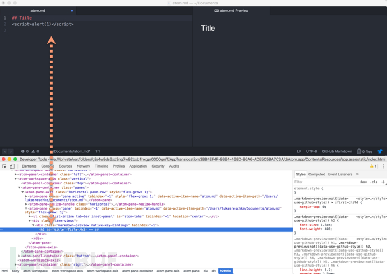Switch to Computed styles tab
Screen dimensions: 387x274
[317, 174]
